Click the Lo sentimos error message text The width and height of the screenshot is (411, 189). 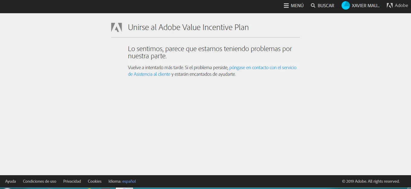[210, 52]
